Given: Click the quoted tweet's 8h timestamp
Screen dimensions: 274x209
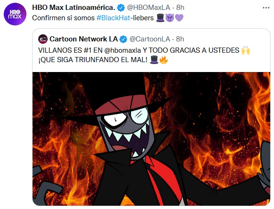Looking at the screenshot, I should pyautogui.click(x=180, y=39).
